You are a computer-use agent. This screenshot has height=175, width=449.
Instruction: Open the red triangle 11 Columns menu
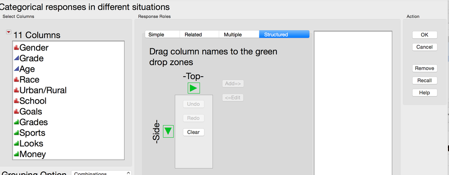pyautogui.click(x=9, y=33)
